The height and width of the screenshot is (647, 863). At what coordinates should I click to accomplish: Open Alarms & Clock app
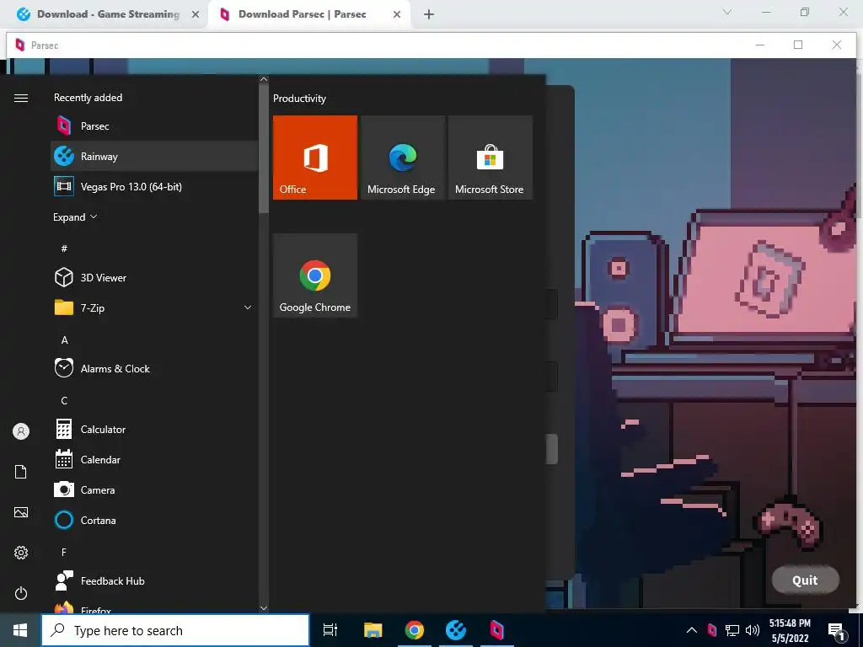[x=154, y=368]
